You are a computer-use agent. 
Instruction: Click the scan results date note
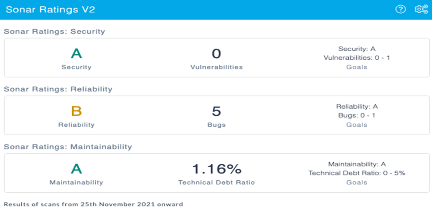pos(93,205)
